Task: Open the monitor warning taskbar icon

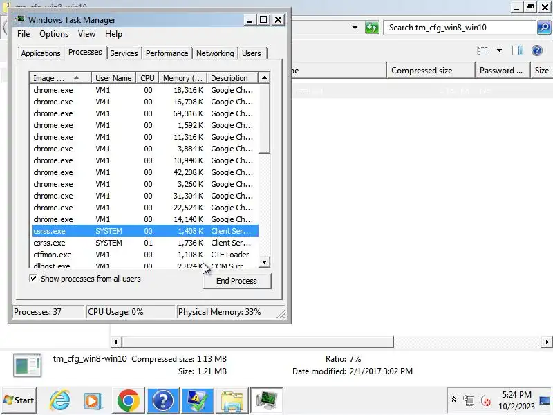Action: [198, 400]
